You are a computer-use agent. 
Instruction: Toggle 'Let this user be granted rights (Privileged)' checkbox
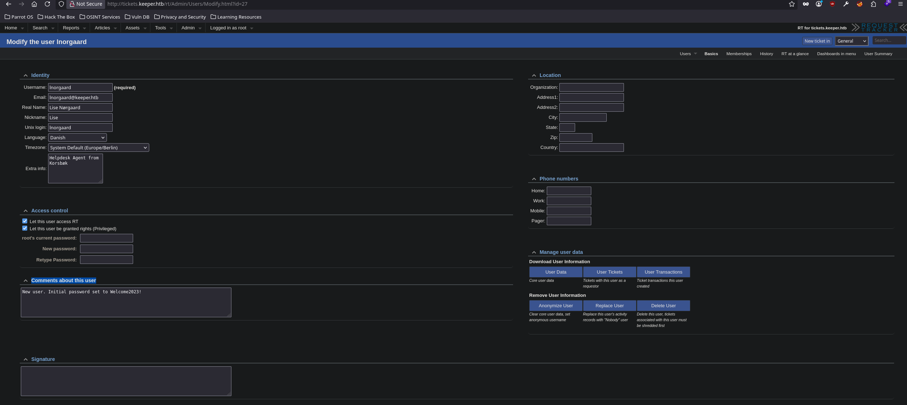(25, 228)
